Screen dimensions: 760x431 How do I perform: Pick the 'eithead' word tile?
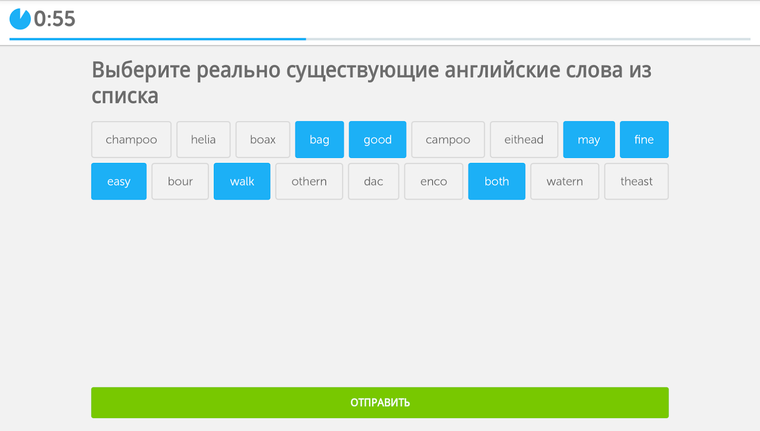coord(524,139)
